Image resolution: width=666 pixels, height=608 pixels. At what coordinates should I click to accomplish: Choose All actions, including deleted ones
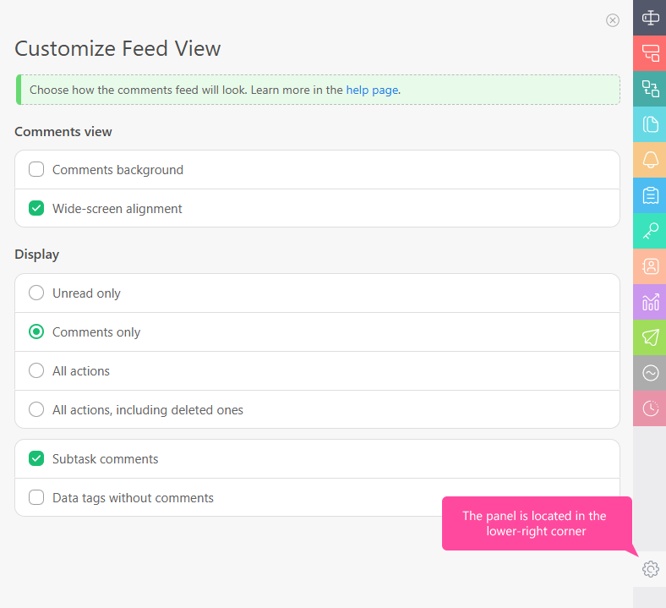click(x=36, y=410)
